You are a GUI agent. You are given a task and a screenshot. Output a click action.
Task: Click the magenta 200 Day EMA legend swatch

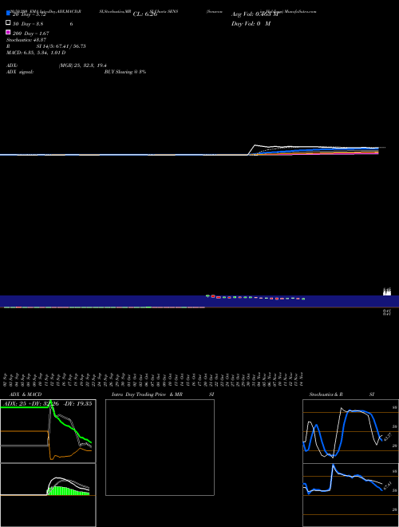click(x=8, y=32)
